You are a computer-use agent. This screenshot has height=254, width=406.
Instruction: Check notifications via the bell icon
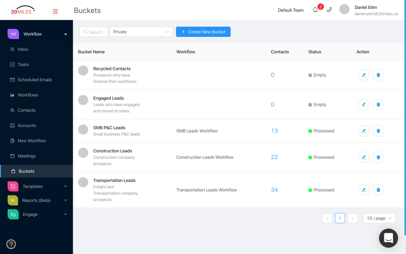315,9
